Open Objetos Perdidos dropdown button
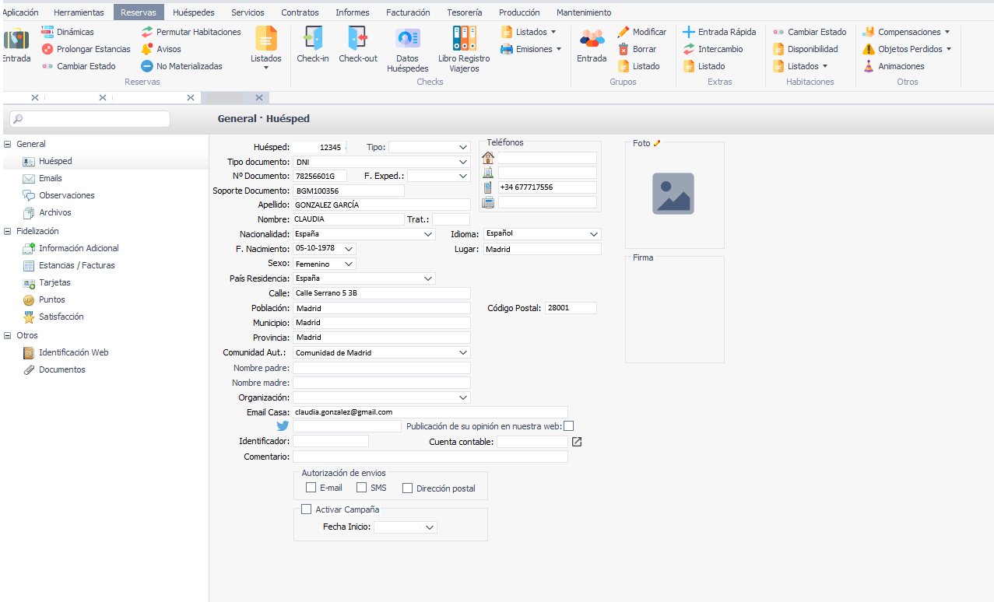This screenshot has height=602, width=994. [x=908, y=49]
